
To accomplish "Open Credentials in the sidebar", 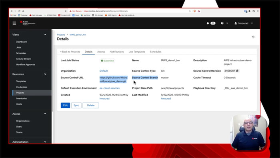I will pyautogui.click(x=22, y=87).
